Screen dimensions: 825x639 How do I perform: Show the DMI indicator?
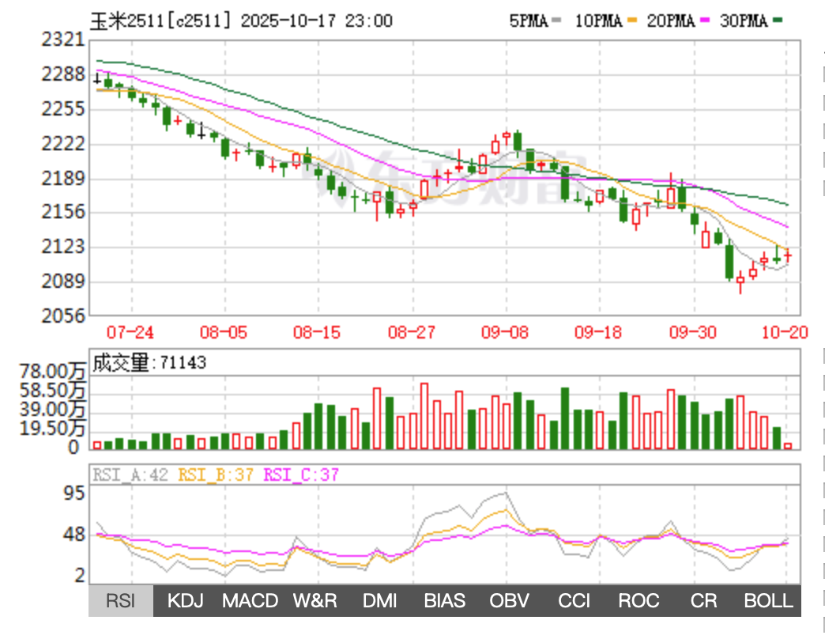click(380, 601)
